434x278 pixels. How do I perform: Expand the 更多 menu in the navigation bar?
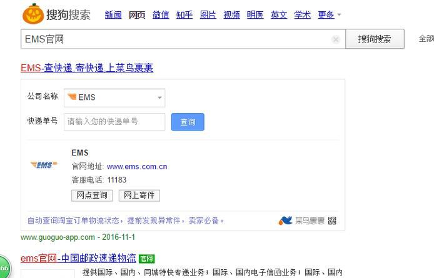pos(329,15)
